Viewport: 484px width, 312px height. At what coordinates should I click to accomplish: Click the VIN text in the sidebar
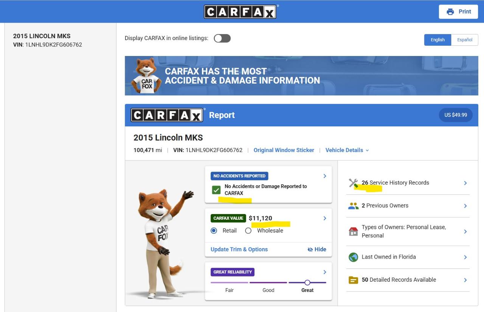tap(48, 45)
